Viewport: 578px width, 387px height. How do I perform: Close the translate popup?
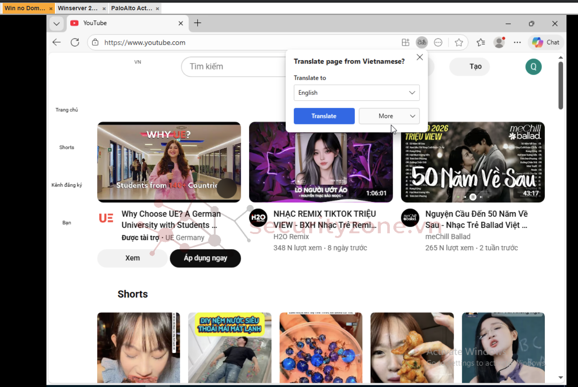pyautogui.click(x=420, y=57)
